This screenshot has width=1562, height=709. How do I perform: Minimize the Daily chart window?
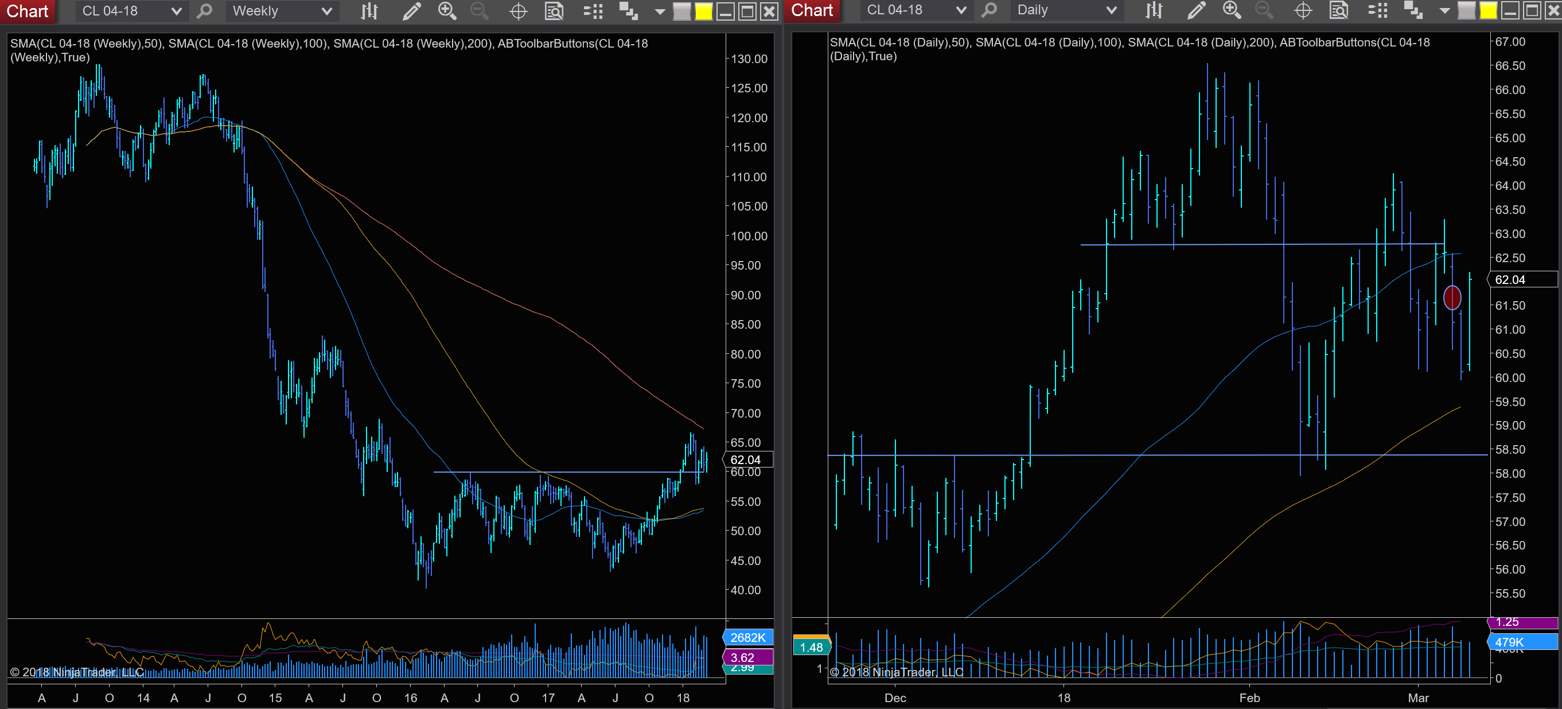[1510, 10]
